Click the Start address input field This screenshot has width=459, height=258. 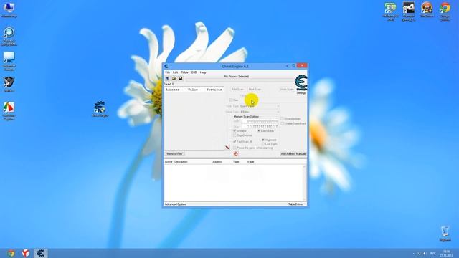click(260, 121)
